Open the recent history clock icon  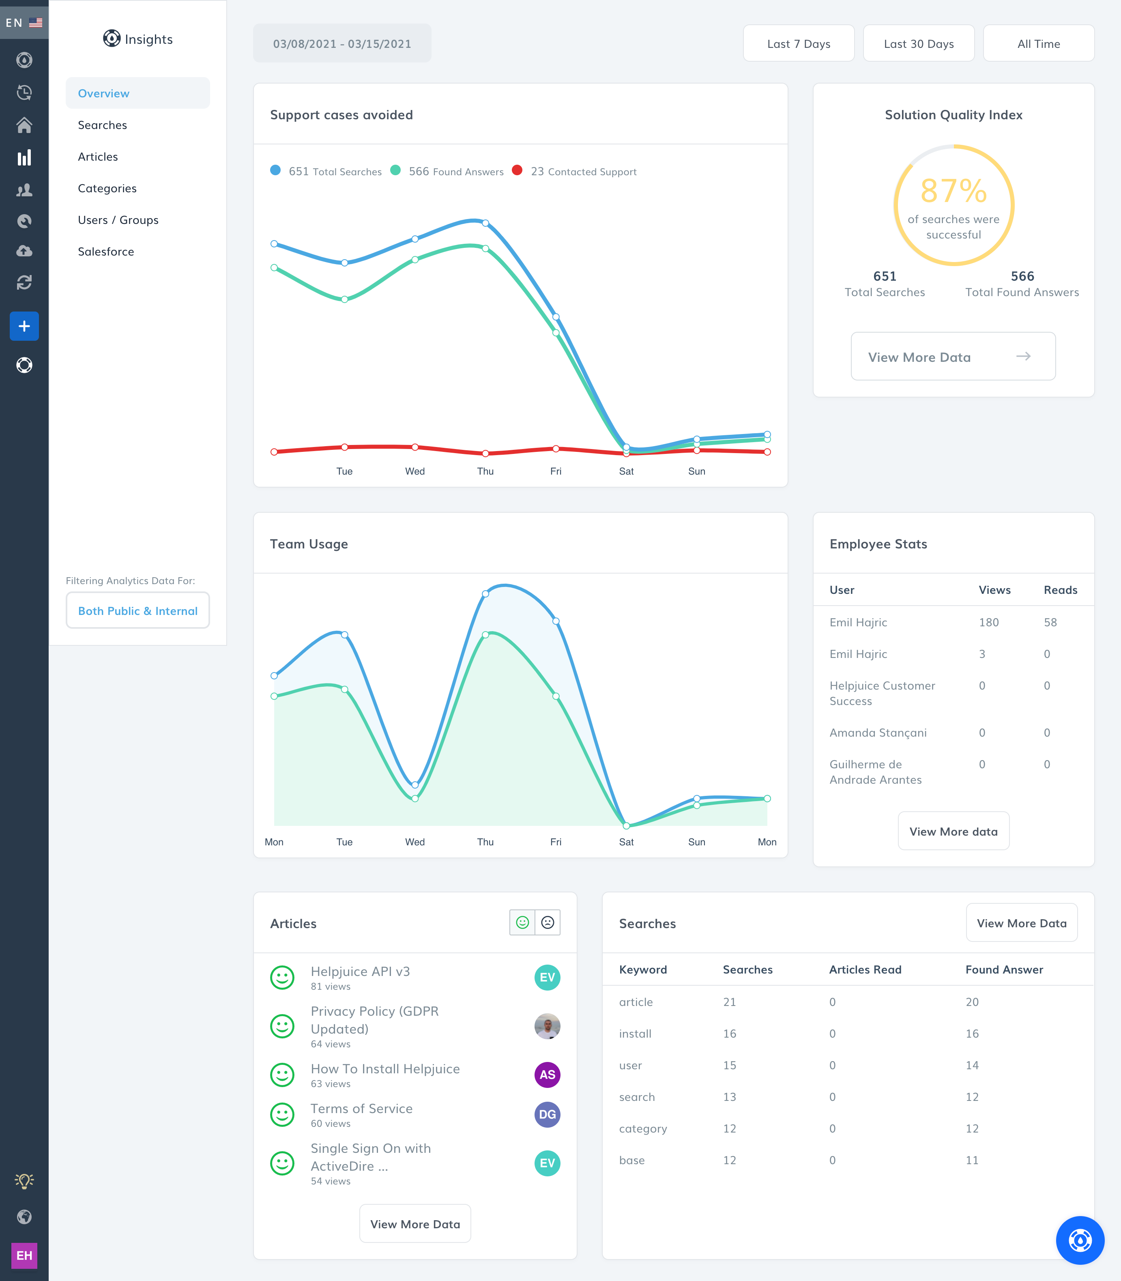(24, 93)
